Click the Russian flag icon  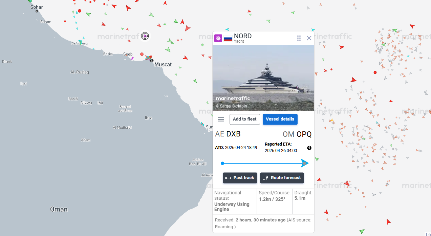tap(228, 39)
